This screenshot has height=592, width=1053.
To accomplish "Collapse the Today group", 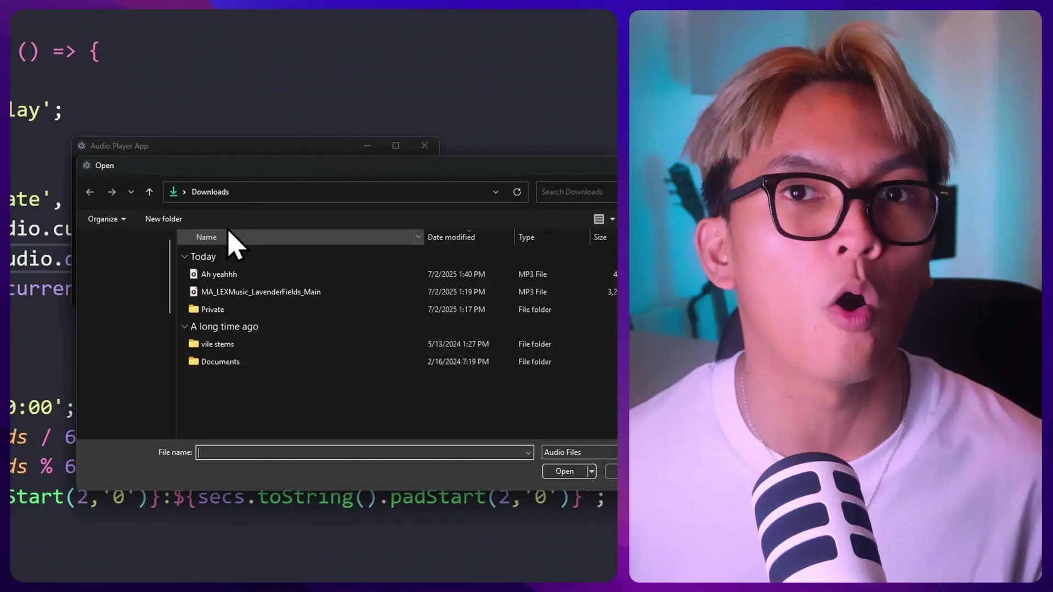I will click(x=185, y=257).
